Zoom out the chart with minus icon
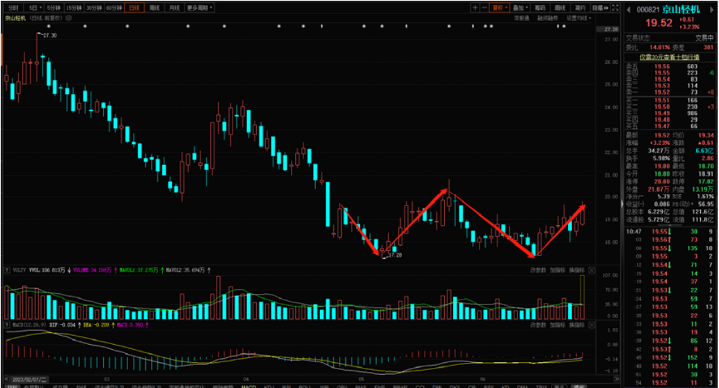Screen dimensions: 719x388 click(x=485, y=8)
